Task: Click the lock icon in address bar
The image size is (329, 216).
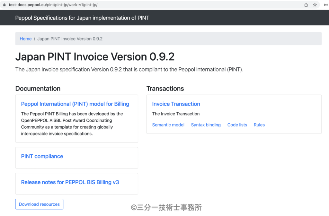Action: point(4,4)
